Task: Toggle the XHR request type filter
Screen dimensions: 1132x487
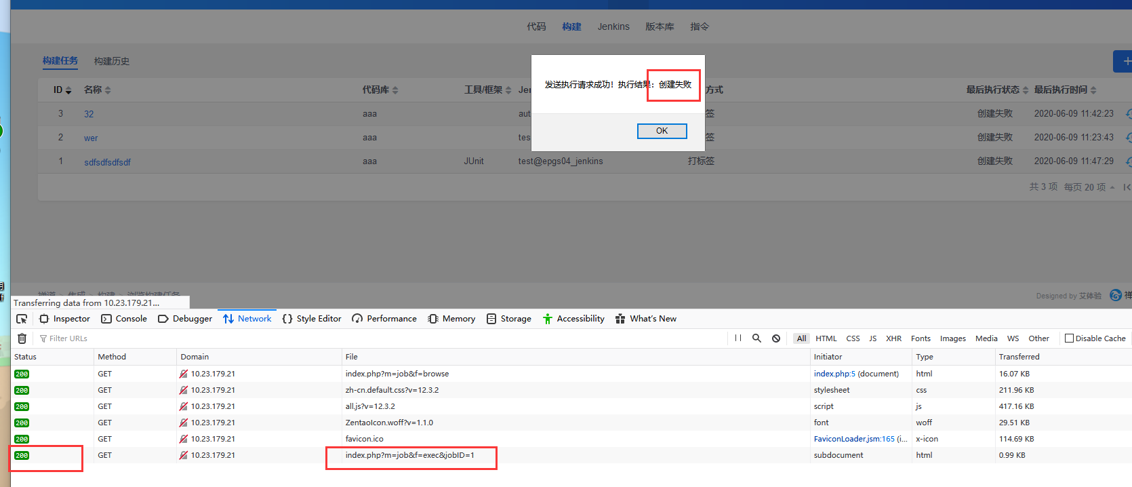Action: 893,338
